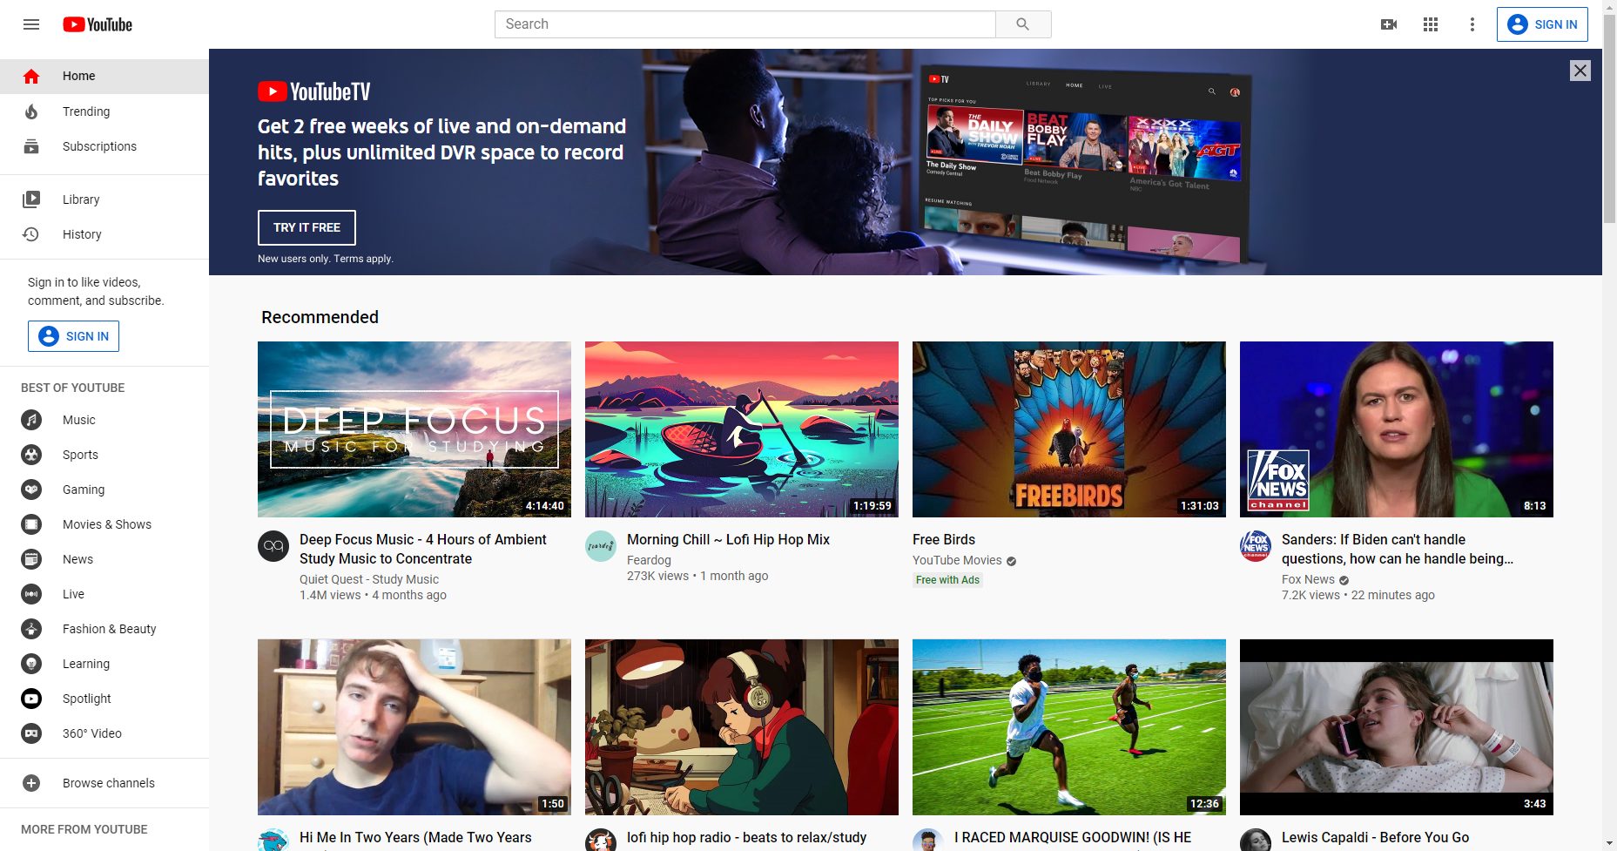Click Hi Me In Two Years title

pyautogui.click(x=415, y=837)
